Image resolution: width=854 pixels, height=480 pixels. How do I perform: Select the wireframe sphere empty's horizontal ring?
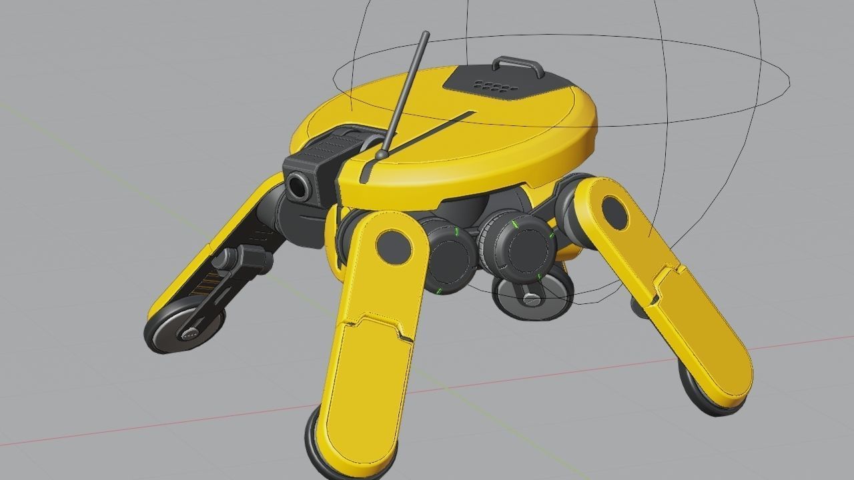pos(562,80)
